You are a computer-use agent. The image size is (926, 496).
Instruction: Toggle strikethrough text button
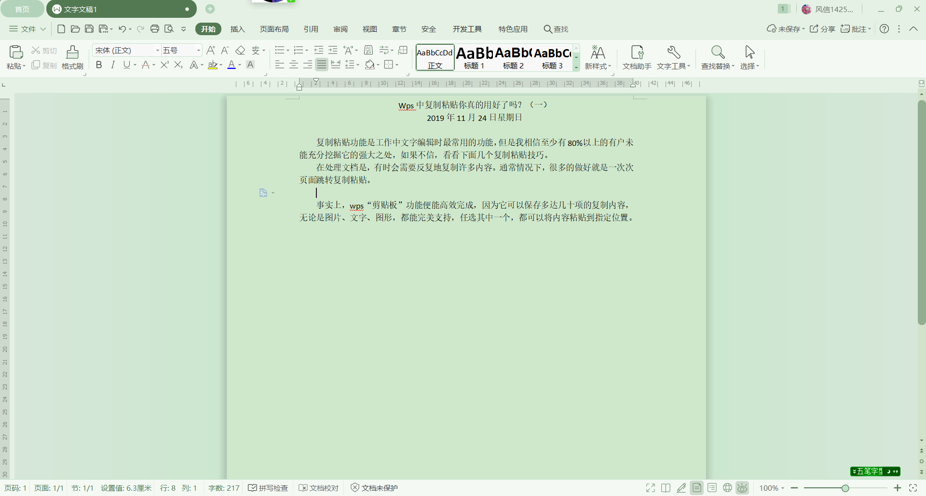click(146, 65)
